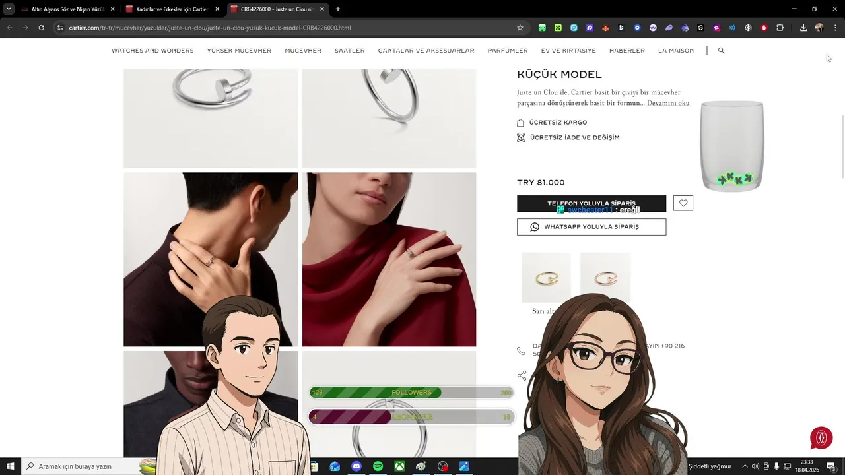Open the Mücevher menu

click(x=303, y=51)
